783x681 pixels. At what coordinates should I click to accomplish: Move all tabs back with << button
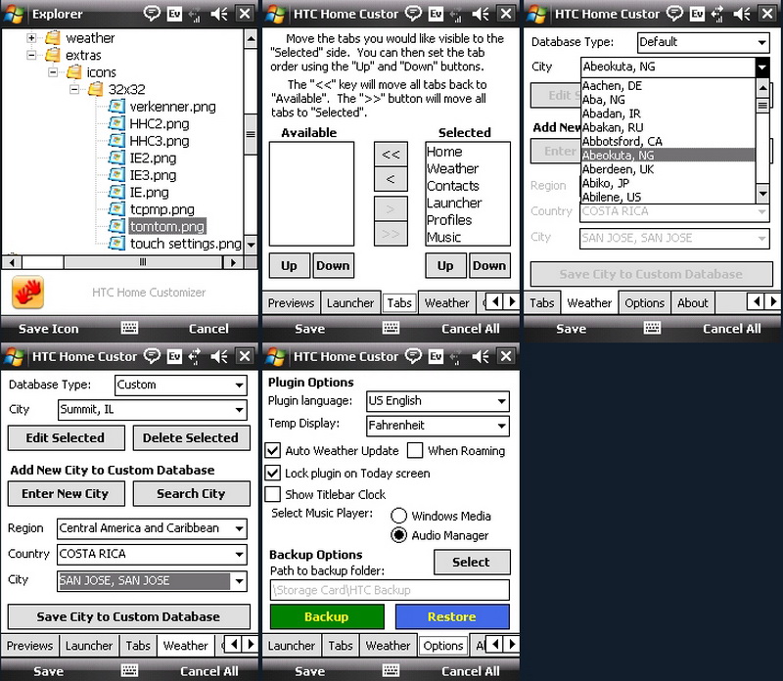click(391, 154)
